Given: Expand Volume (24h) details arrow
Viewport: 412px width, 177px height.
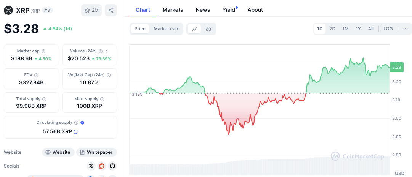Looking at the screenshot, I should tap(107, 51).
